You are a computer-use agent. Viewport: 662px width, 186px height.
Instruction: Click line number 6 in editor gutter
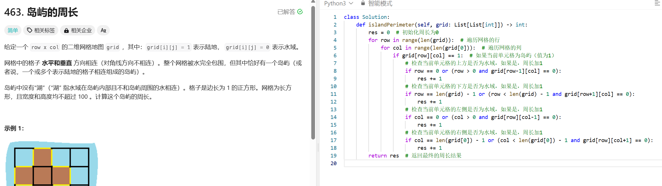click(x=335, y=56)
